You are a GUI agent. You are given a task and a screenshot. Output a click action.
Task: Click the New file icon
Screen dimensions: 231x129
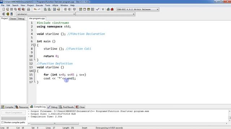point(4,9)
